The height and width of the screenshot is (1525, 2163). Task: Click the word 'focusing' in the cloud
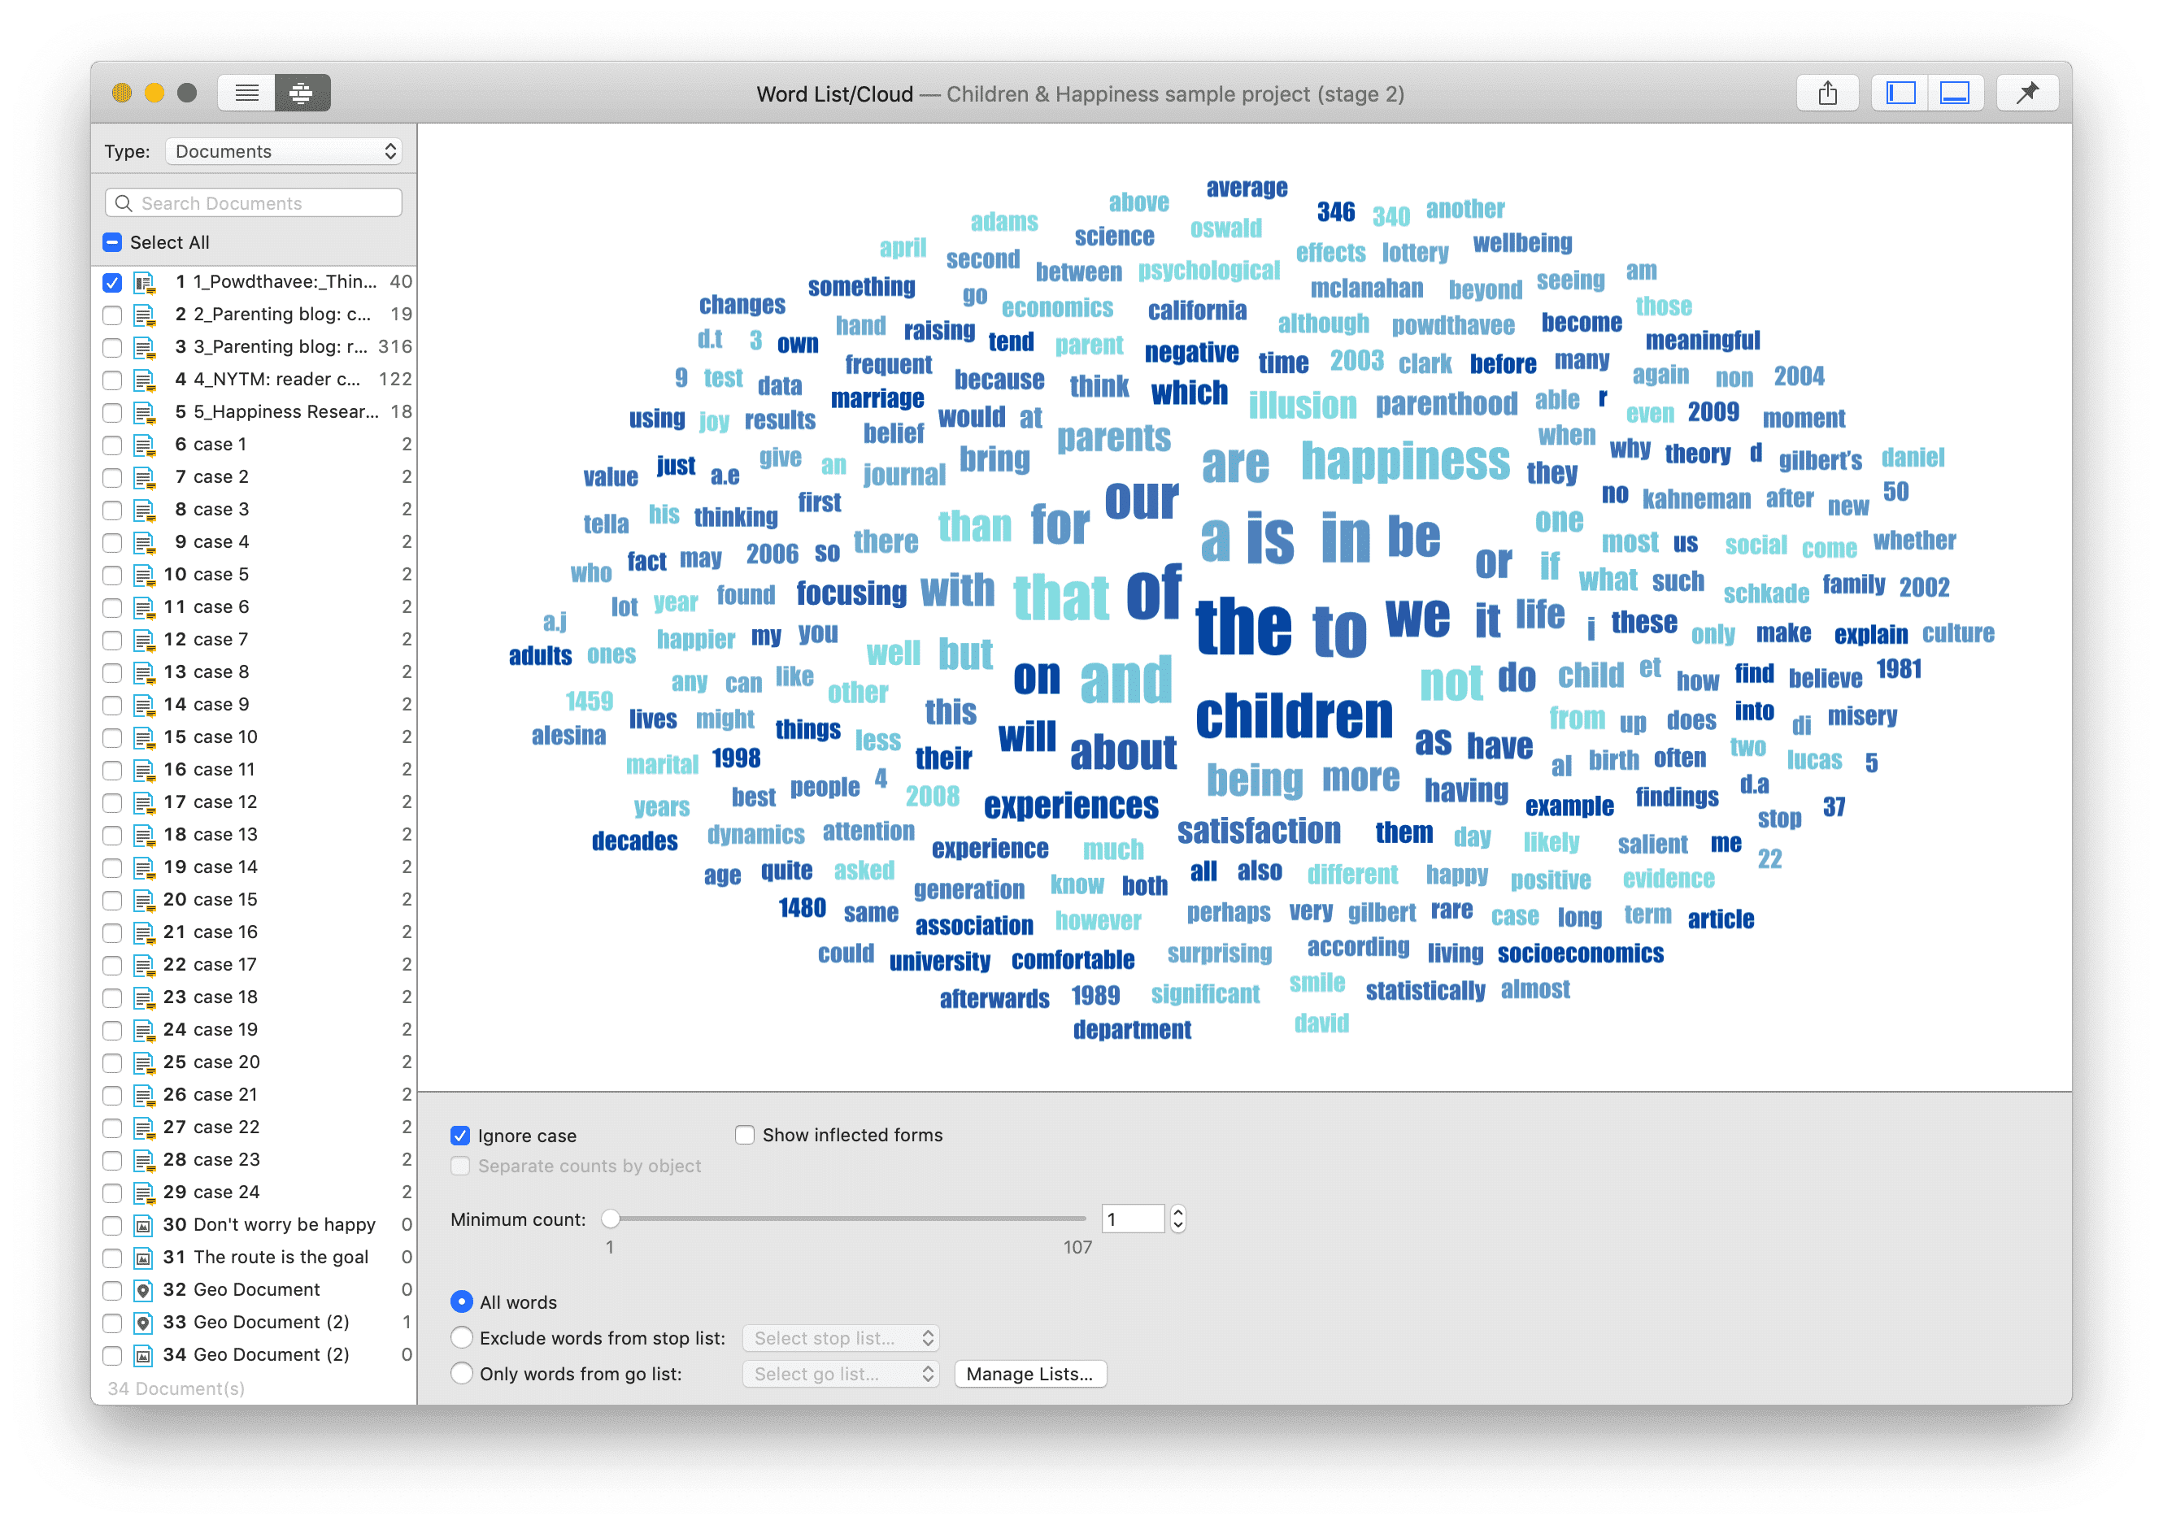click(x=851, y=593)
